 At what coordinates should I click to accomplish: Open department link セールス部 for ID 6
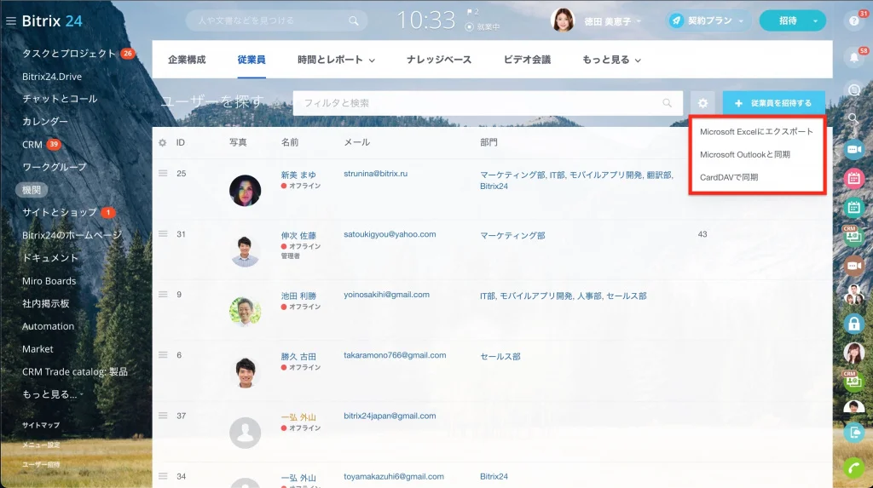500,357
